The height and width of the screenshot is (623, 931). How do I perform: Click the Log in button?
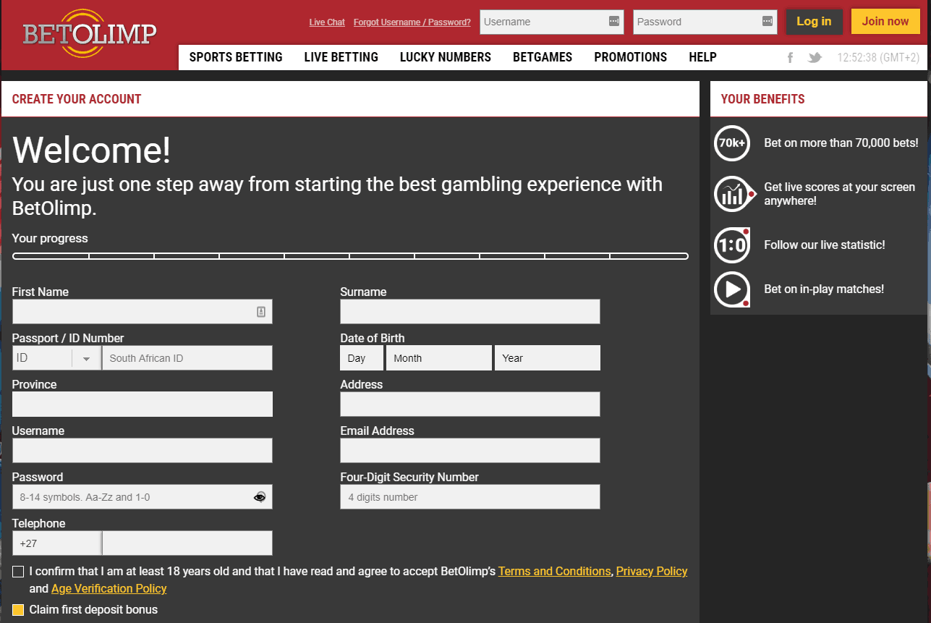click(x=814, y=22)
